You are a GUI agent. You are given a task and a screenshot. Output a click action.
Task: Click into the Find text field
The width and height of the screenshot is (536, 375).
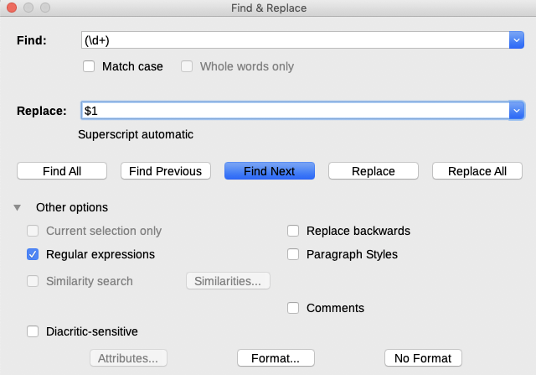coord(293,40)
